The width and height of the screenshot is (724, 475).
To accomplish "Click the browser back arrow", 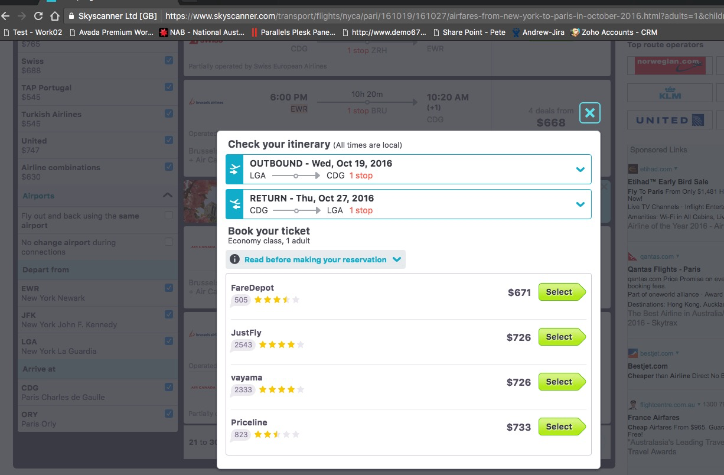I will click(6, 16).
